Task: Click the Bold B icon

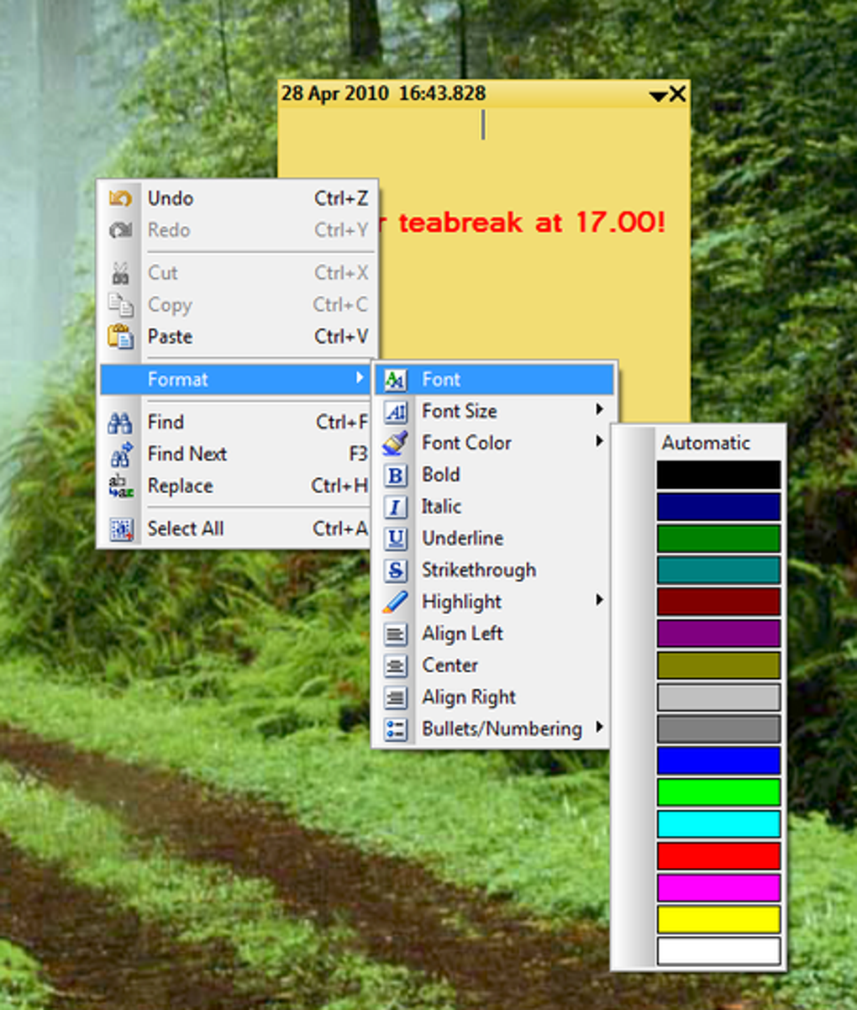Action: pos(395,476)
